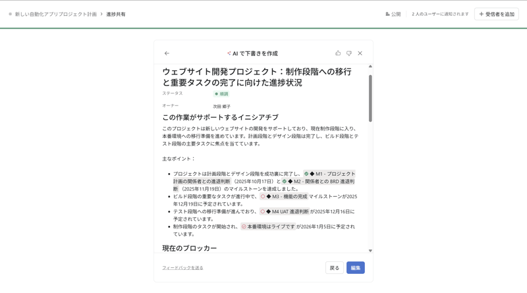
Task: Click the sparkle icon beside AI で下書きを作成
Action: click(x=229, y=53)
